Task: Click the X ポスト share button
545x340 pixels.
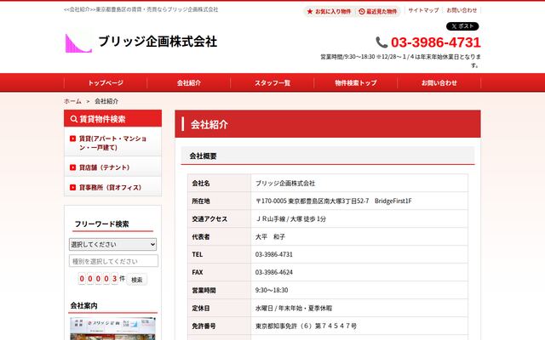Action: [x=462, y=26]
